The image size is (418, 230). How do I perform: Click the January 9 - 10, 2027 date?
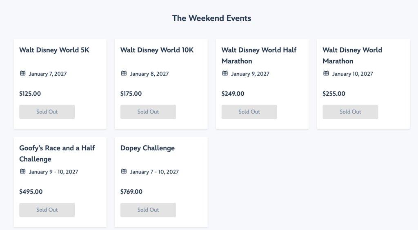point(53,172)
